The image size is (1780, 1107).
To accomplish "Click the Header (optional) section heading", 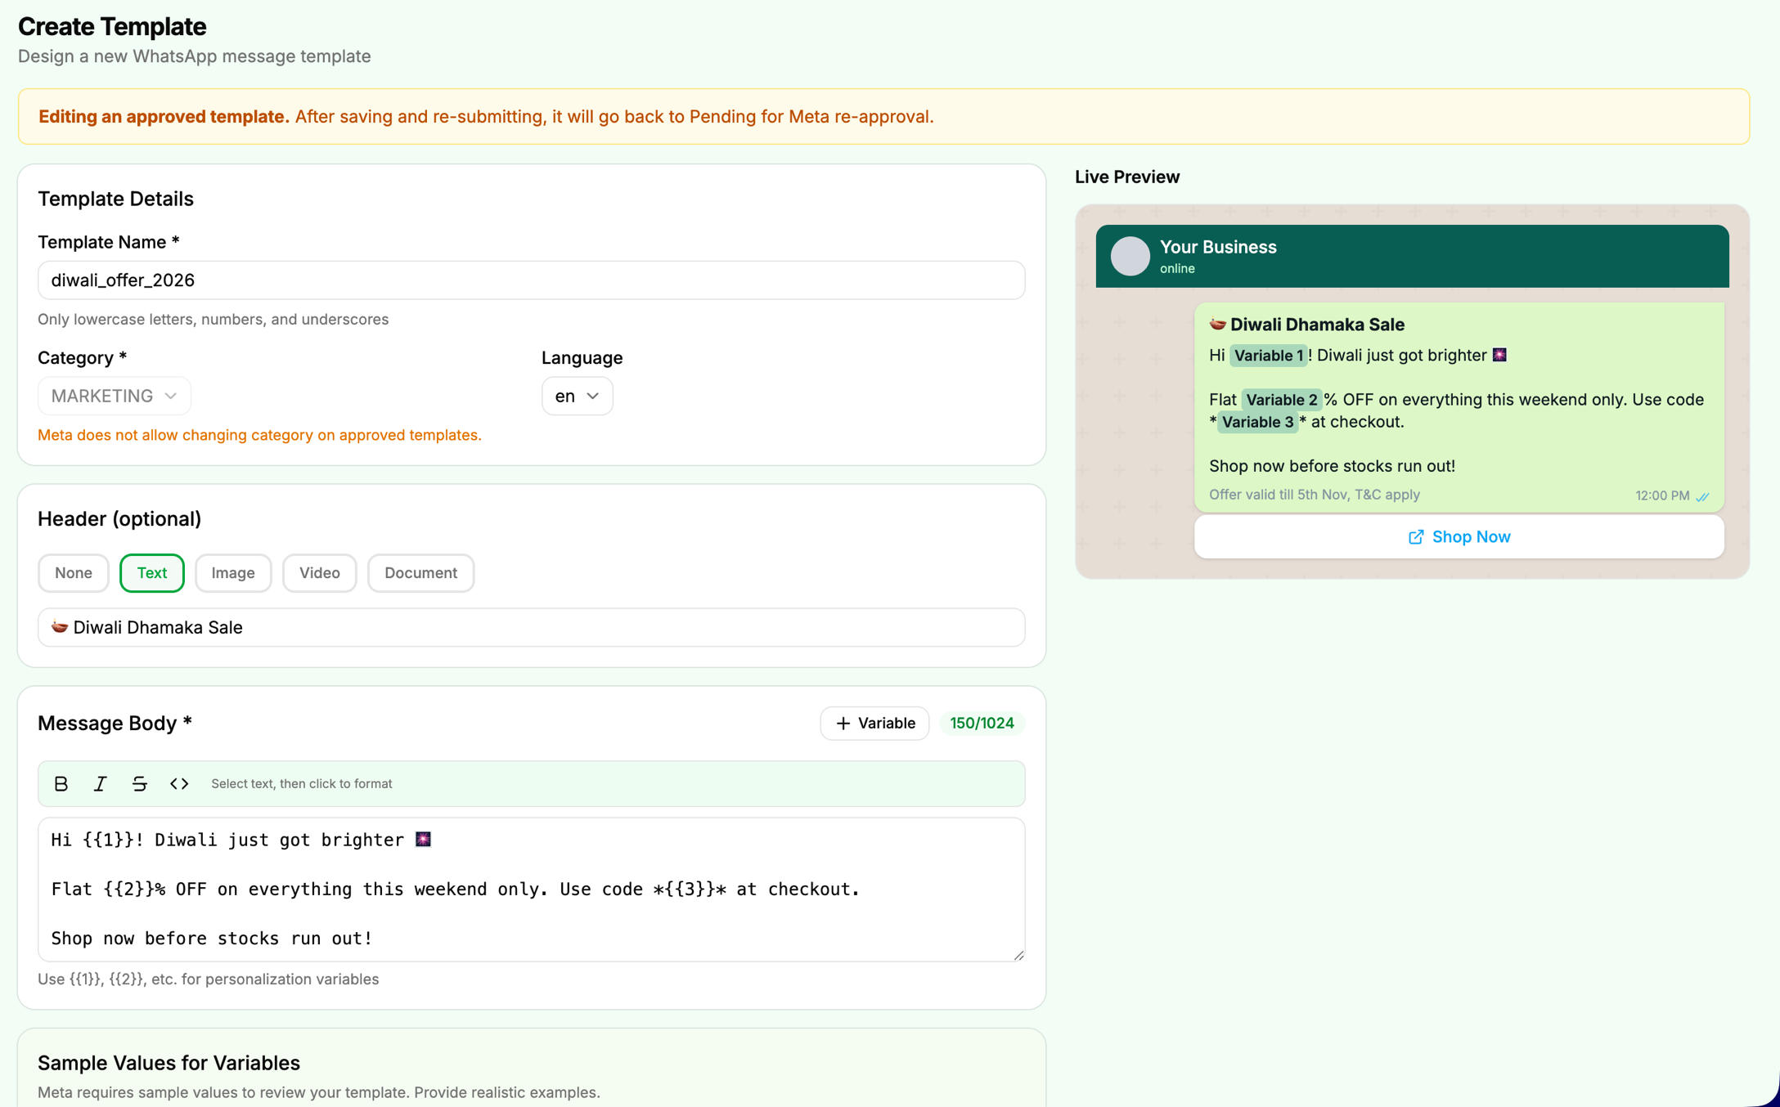I will click(x=119, y=519).
